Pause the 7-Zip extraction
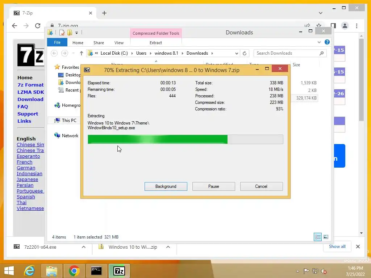This screenshot has height=278, width=371. (x=213, y=186)
